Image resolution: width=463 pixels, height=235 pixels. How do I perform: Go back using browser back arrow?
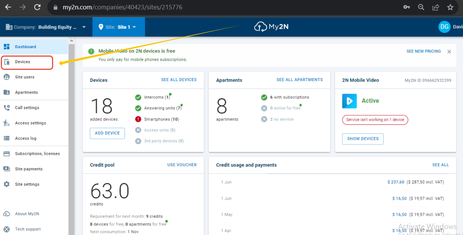pyautogui.click(x=8, y=7)
